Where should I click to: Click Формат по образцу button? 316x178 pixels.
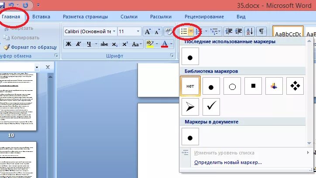(x=30, y=47)
